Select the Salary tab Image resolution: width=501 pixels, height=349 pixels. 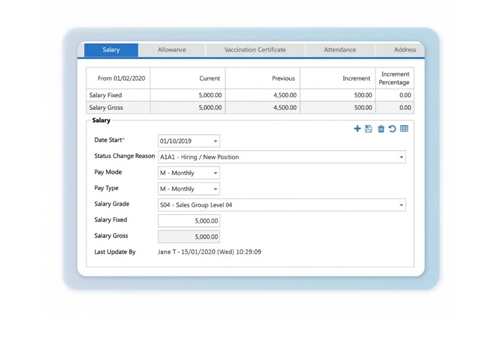pyautogui.click(x=111, y=50)
